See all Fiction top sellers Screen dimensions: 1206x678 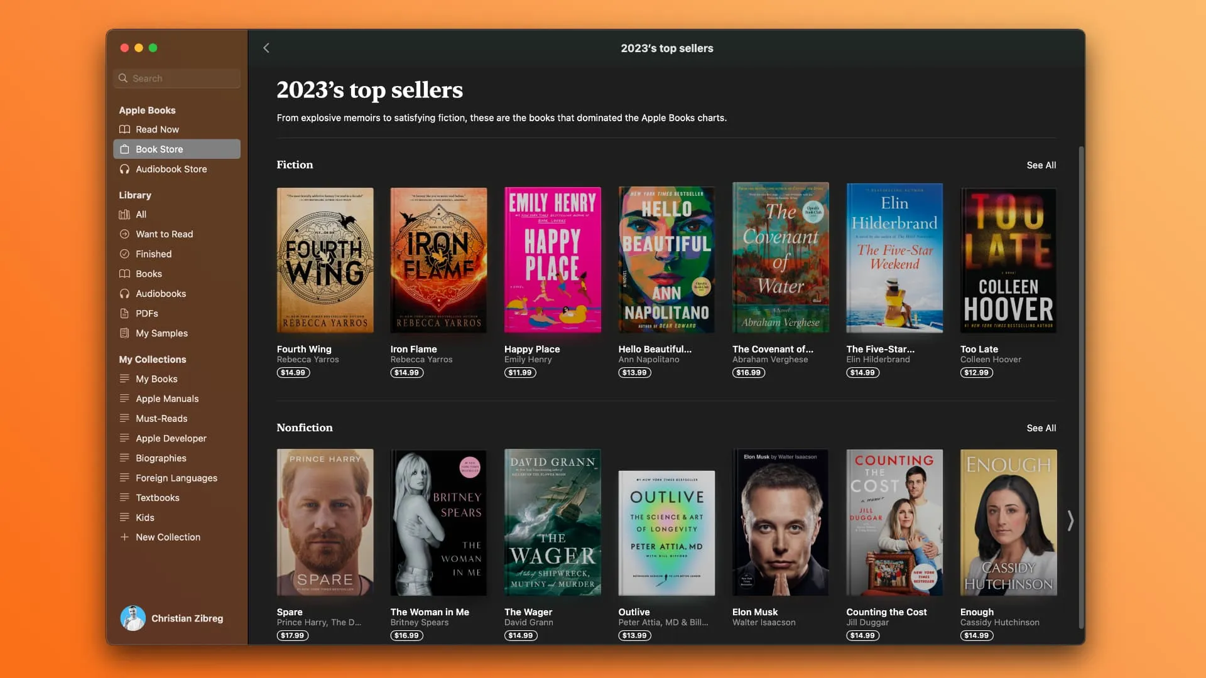(x=1041, y=165)
